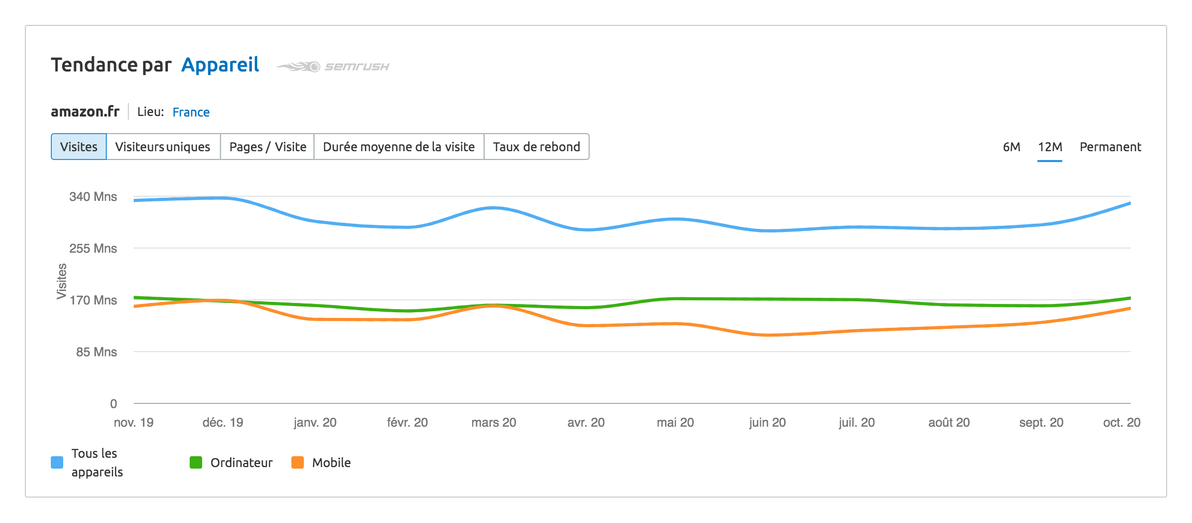Click the Tendance par title link
The height and width of the screenshot is (523, 1192).
tap(111, 65)
